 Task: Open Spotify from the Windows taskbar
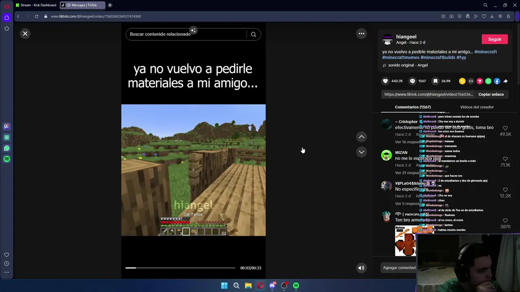pos(296,286)
